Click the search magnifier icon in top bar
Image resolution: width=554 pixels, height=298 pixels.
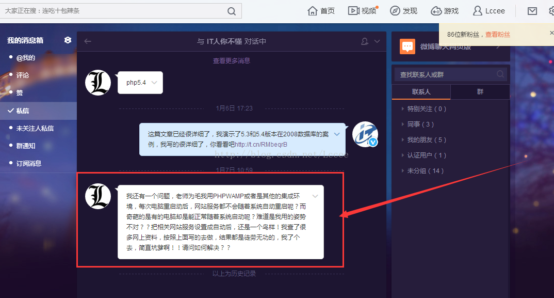232,11
